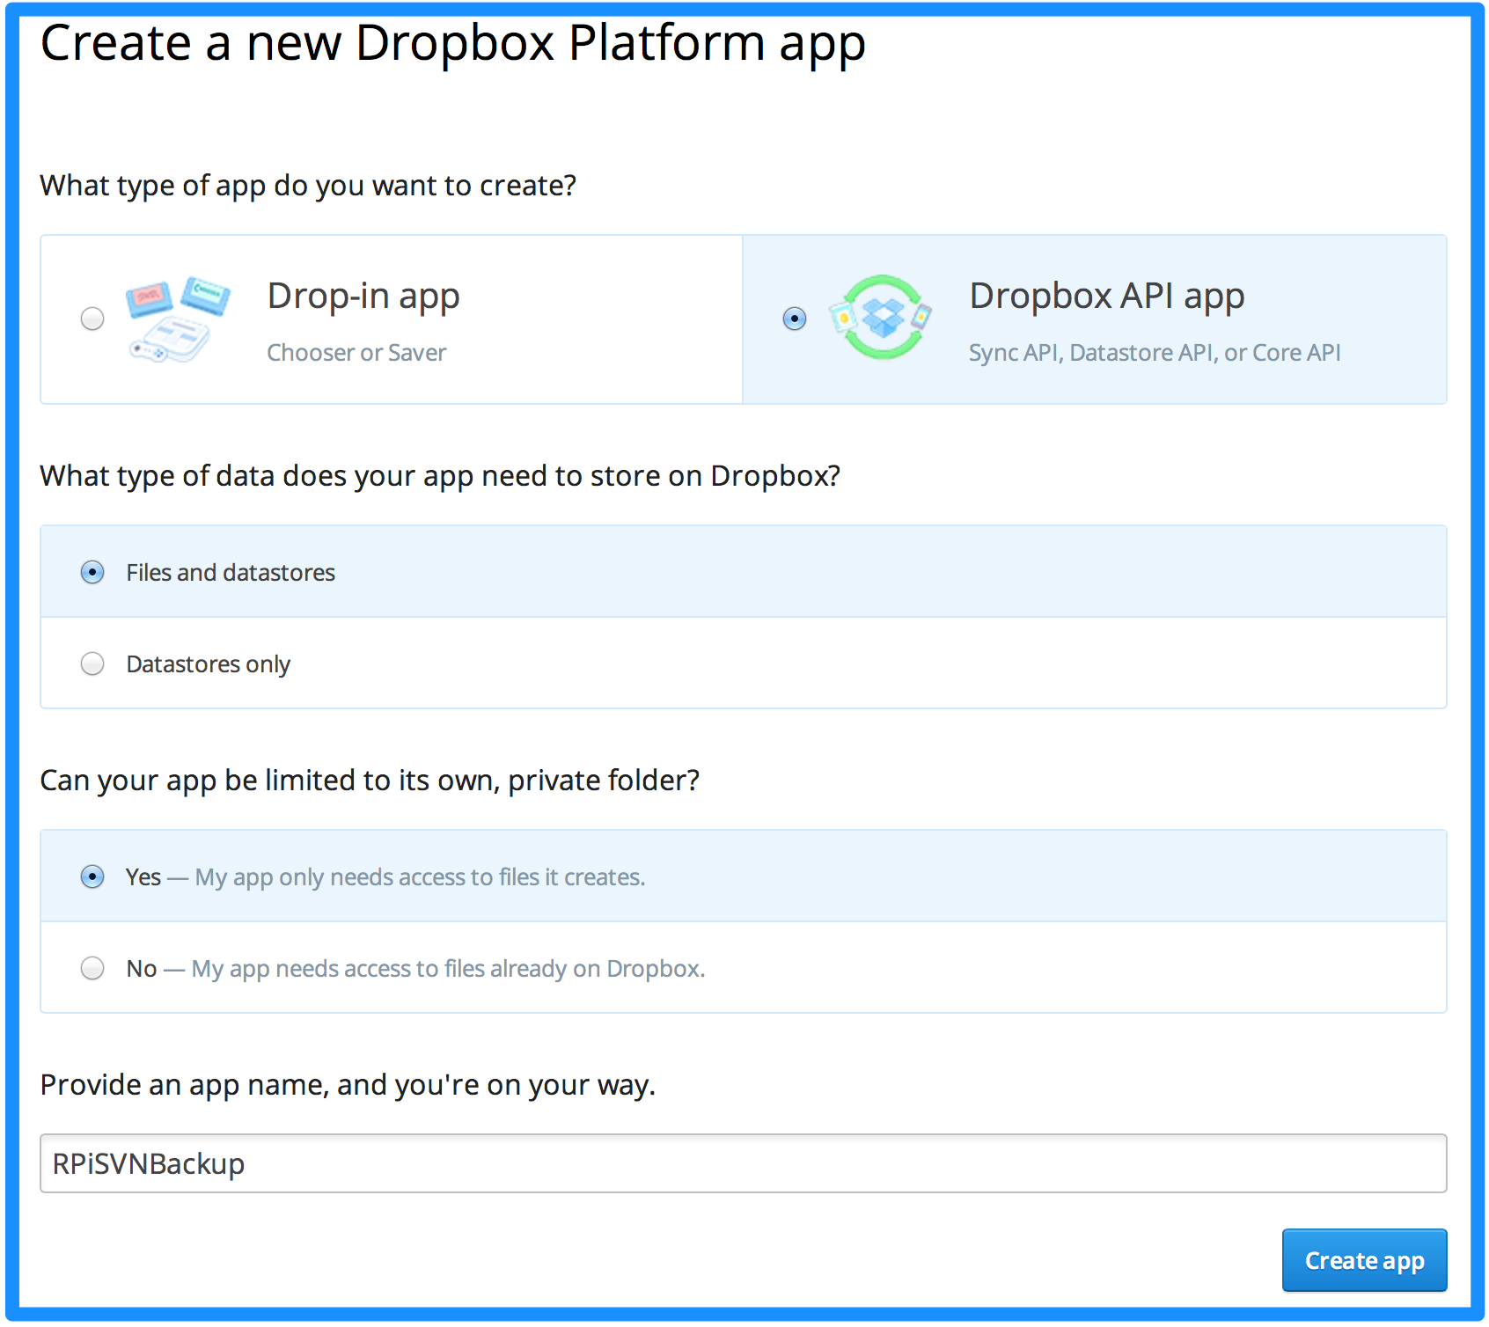Select the Drop-in app radio button
The width and height of the screenshot is (1489, 1327).
click(x=92, y=319)
